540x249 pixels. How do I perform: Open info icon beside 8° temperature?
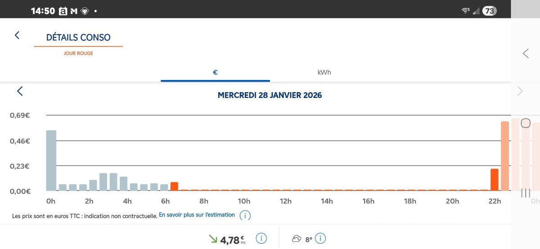[320, 239]
